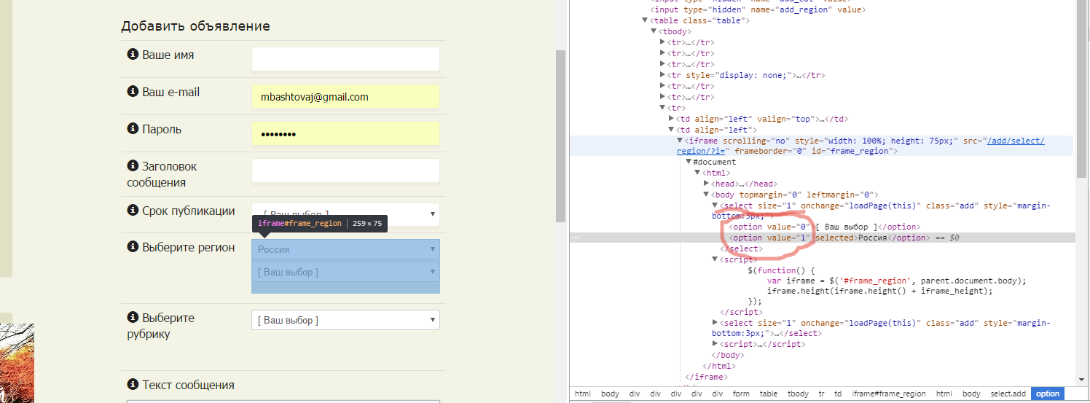The image size is (1090, 403).
Task: Click the Заголовок сообщения input field
Action: (345, 171)
